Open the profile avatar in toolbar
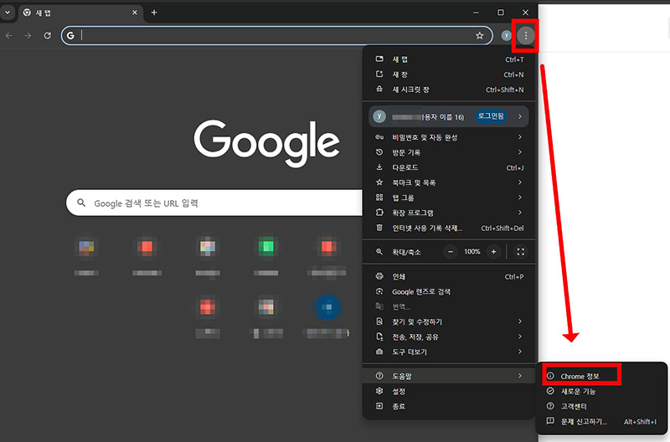 (506, 35)
